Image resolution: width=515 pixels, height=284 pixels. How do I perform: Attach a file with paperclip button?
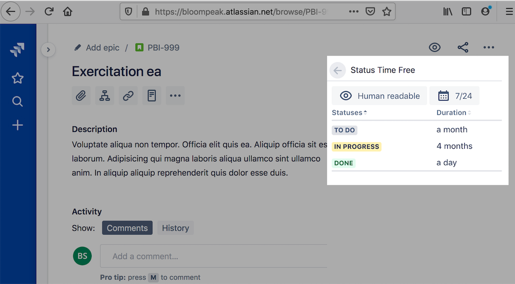tap(81, 96)
